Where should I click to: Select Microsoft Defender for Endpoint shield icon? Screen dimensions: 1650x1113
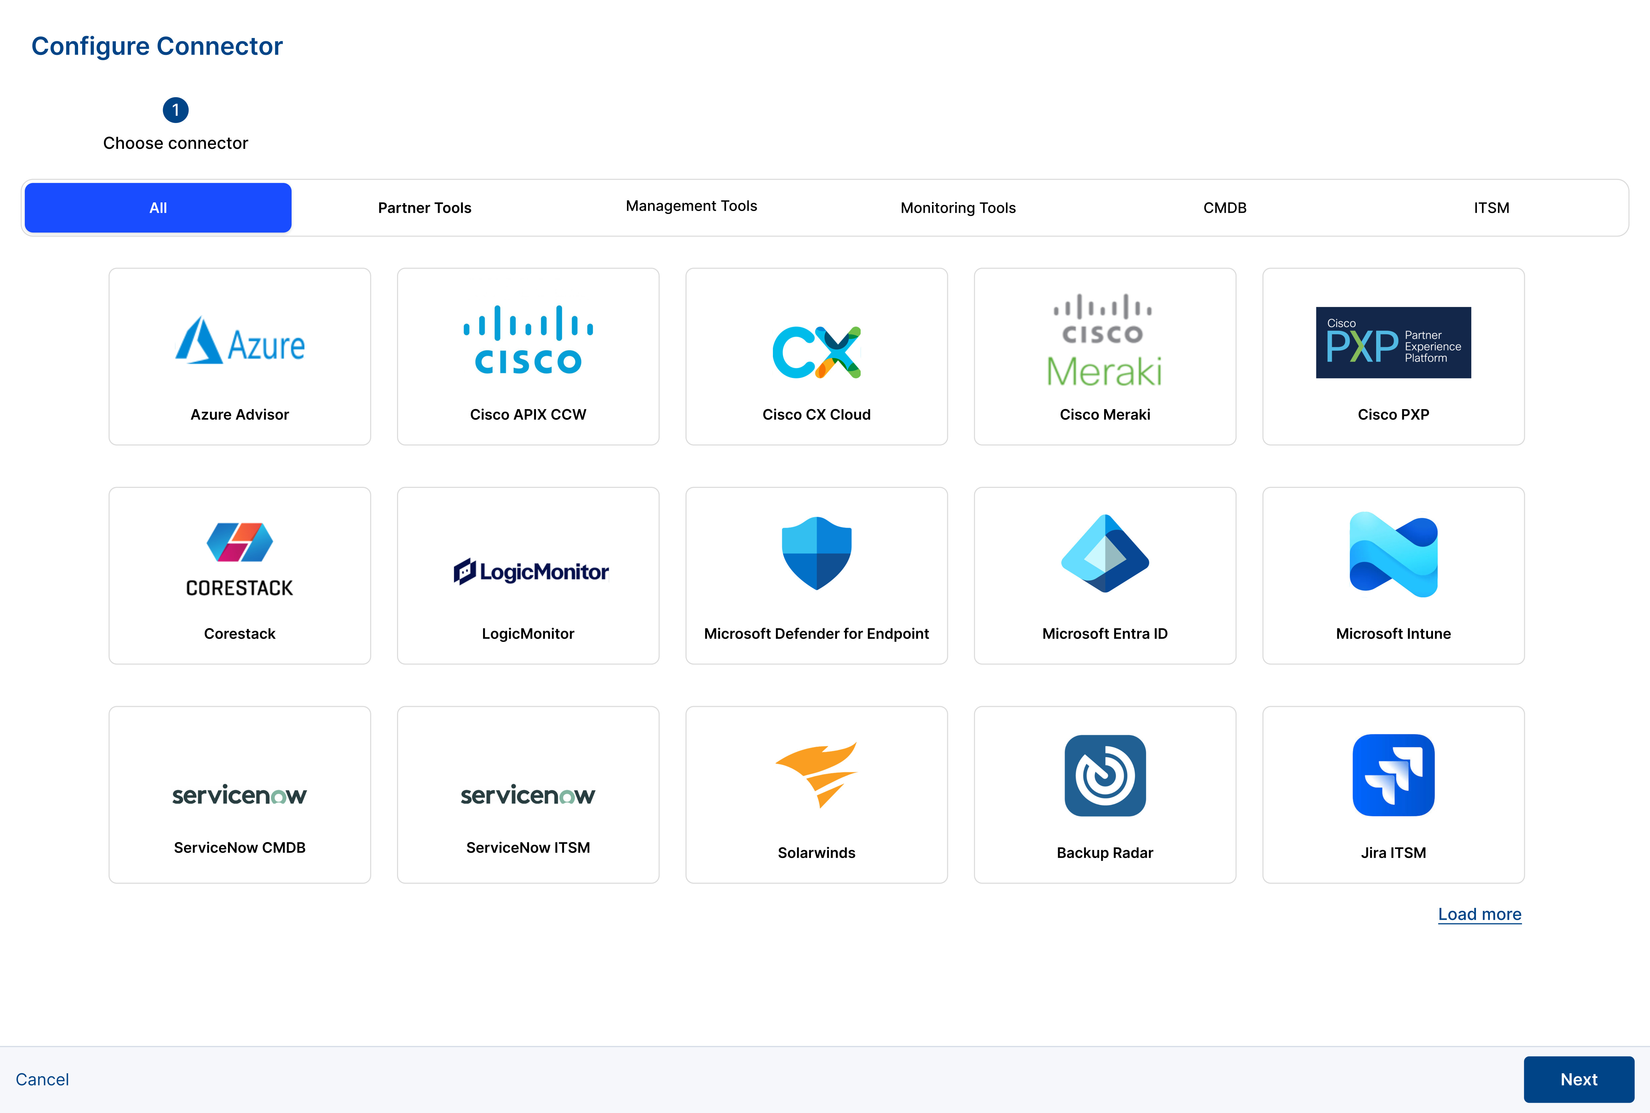coord(817,553)
